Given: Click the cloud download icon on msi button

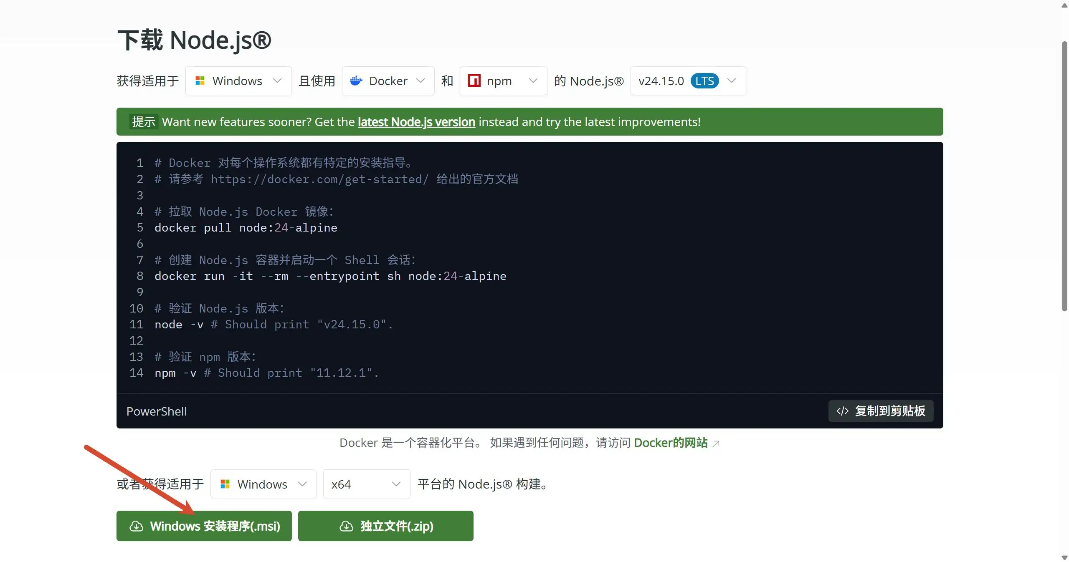Looking at the screenshot, I should click(136, 526).
